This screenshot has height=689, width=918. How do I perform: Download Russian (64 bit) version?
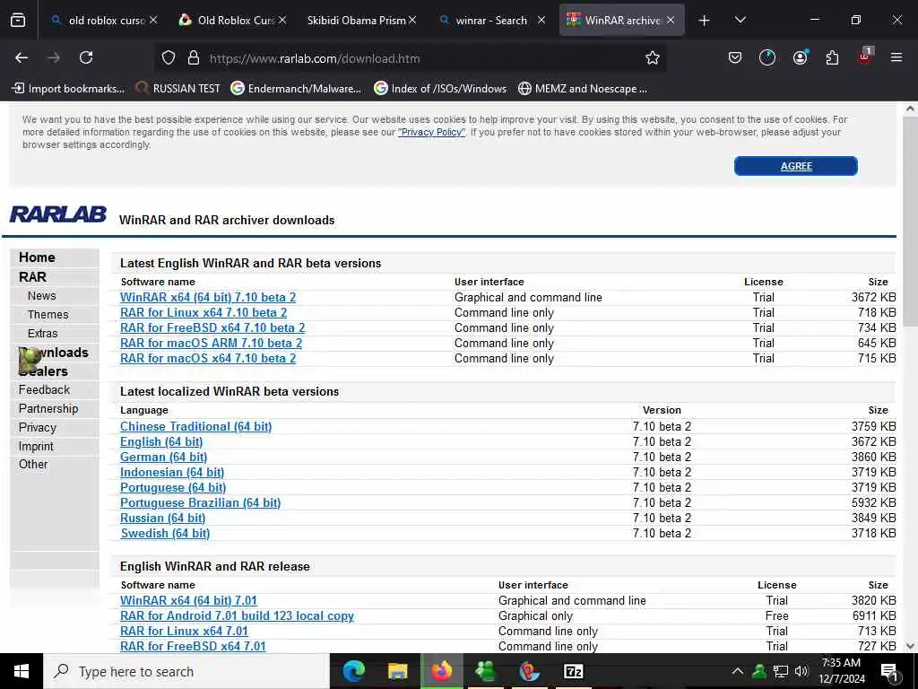point(163,518)
